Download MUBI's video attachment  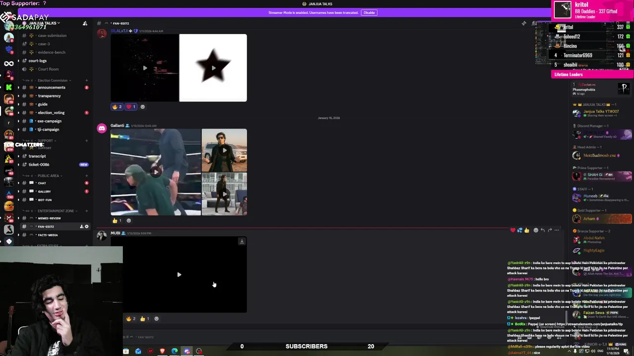[242, 241]
